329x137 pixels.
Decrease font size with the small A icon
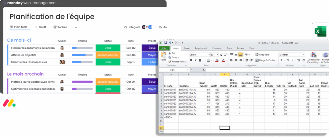[225, 55]
